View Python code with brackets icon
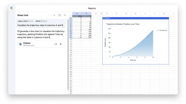The width and height of the screenshot is (186, 104). (x=56, y=44)
